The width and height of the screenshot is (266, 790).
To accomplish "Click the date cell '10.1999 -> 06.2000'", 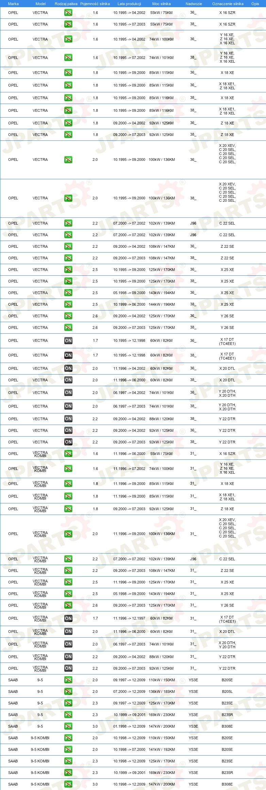I will coord(129,304).
